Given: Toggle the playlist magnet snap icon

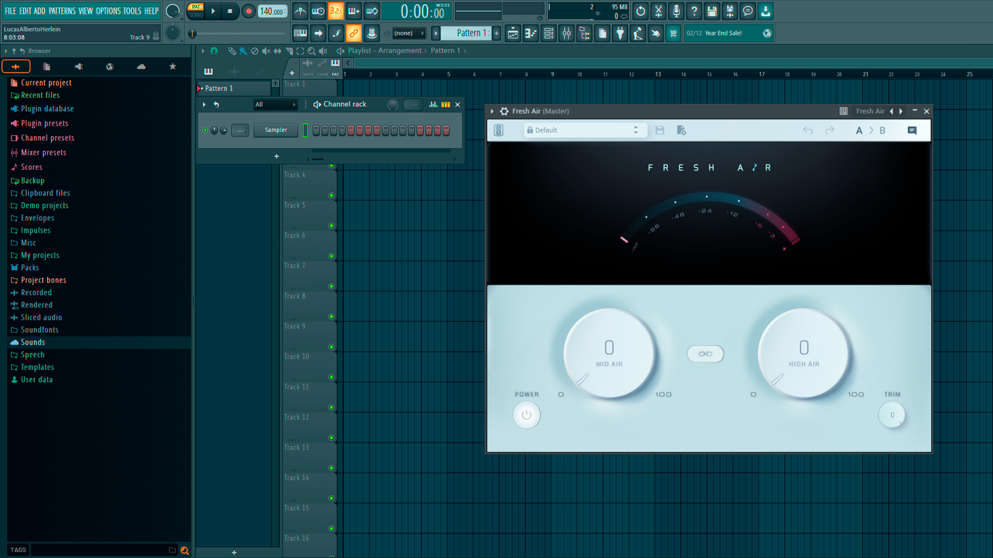Looking at the screenshot, I should click(x=214, y=51).
